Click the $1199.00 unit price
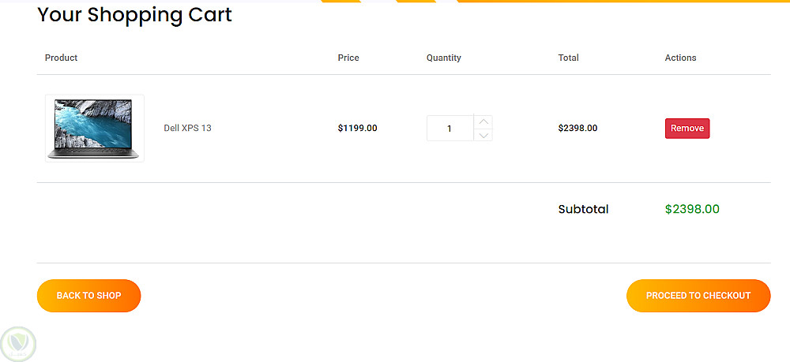Image resolution: width=790 pixels, height=362 pixels. pos(357,128)
